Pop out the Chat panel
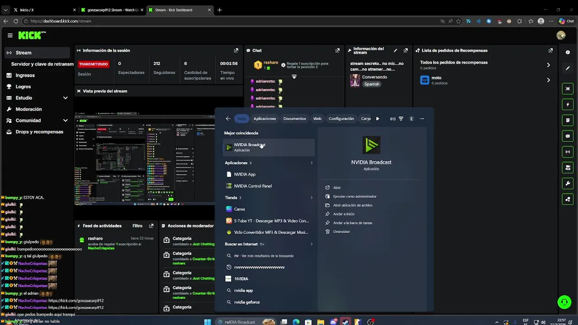This screenshot has height=325, width=578. tap(337, 51)
